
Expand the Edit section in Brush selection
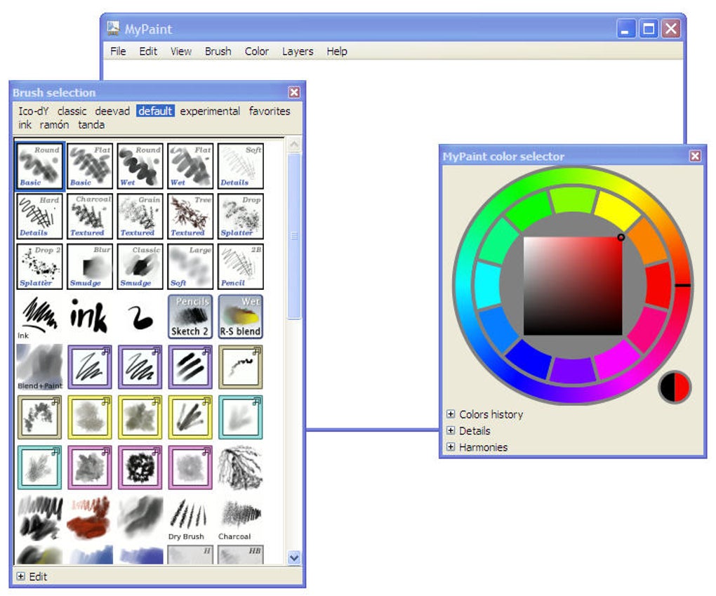point(21,576)
